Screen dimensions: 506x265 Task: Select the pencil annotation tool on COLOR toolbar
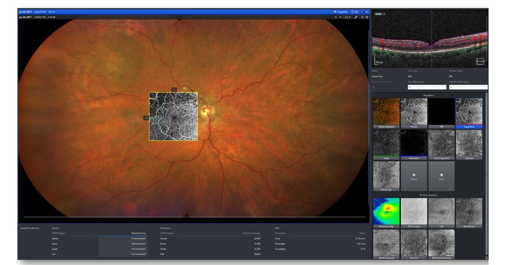pyautogui.click(x=356, y=17)
